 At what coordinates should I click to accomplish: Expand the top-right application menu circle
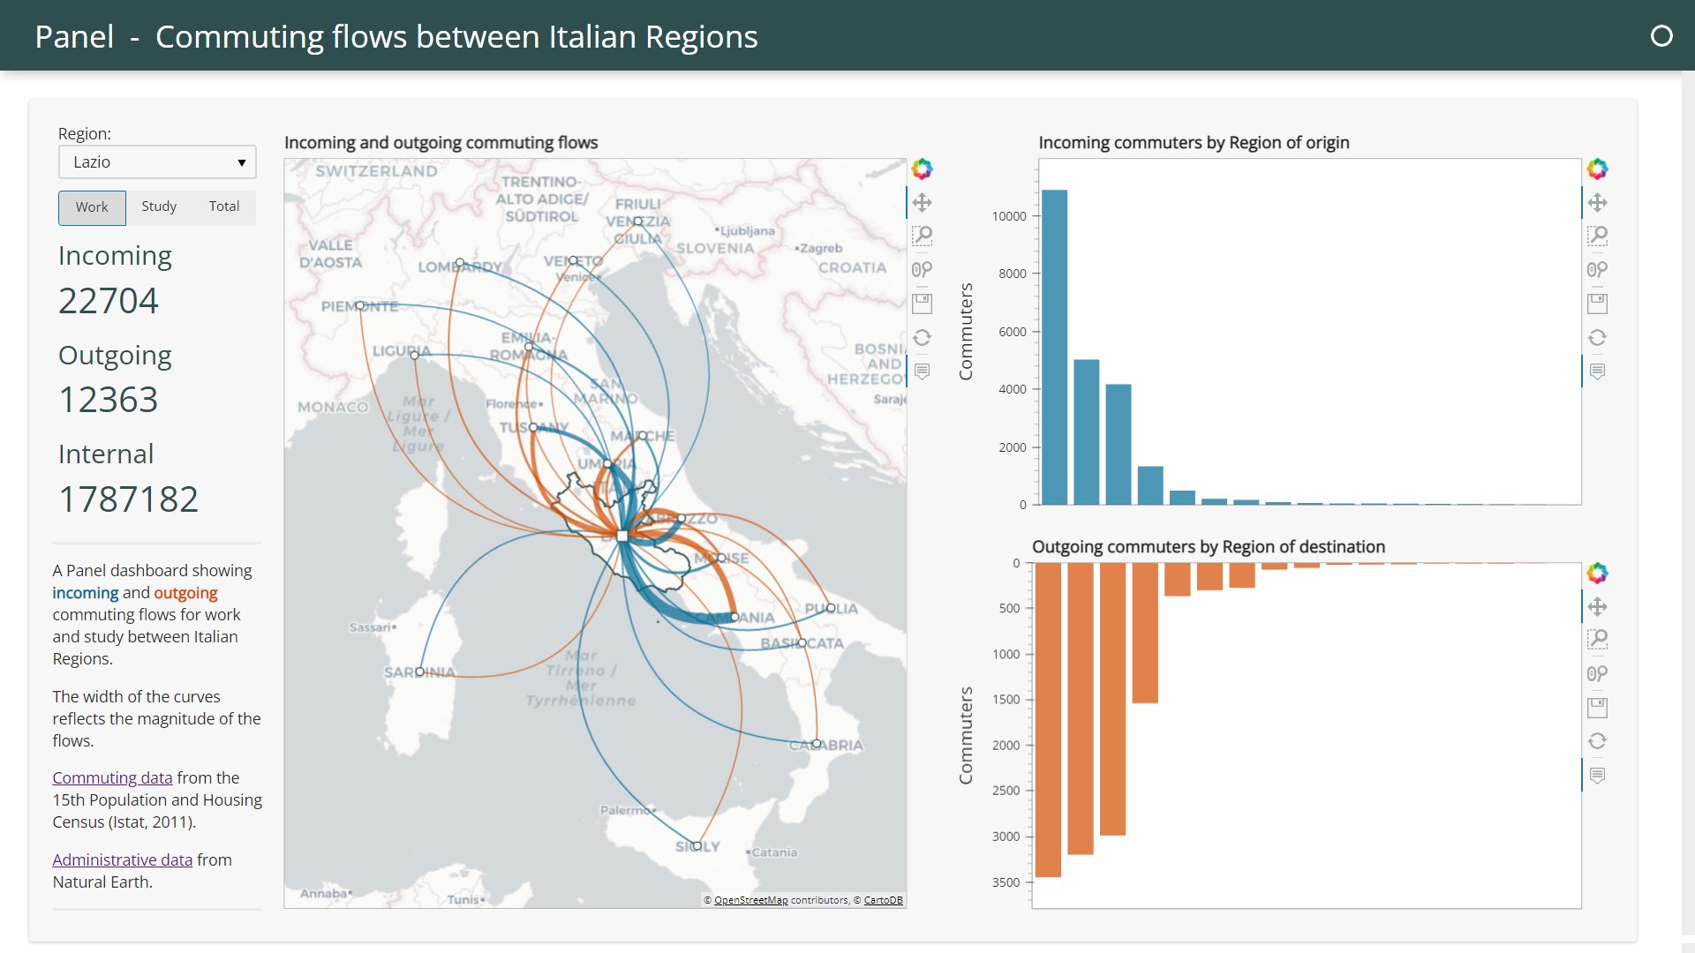[1663, 35]
